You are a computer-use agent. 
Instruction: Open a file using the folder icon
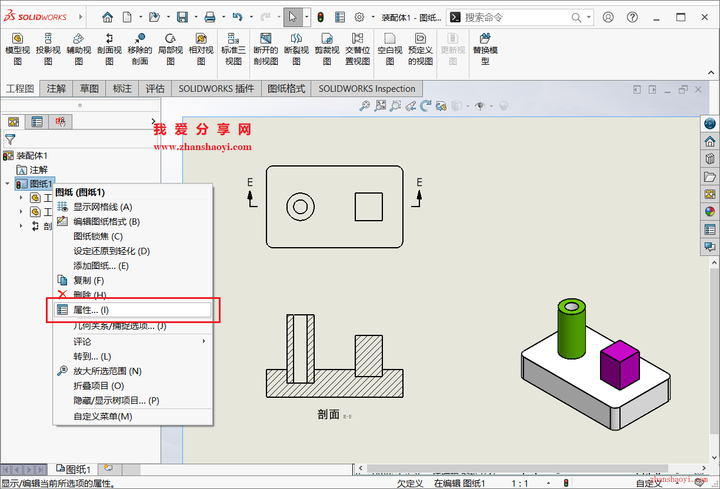154,17
